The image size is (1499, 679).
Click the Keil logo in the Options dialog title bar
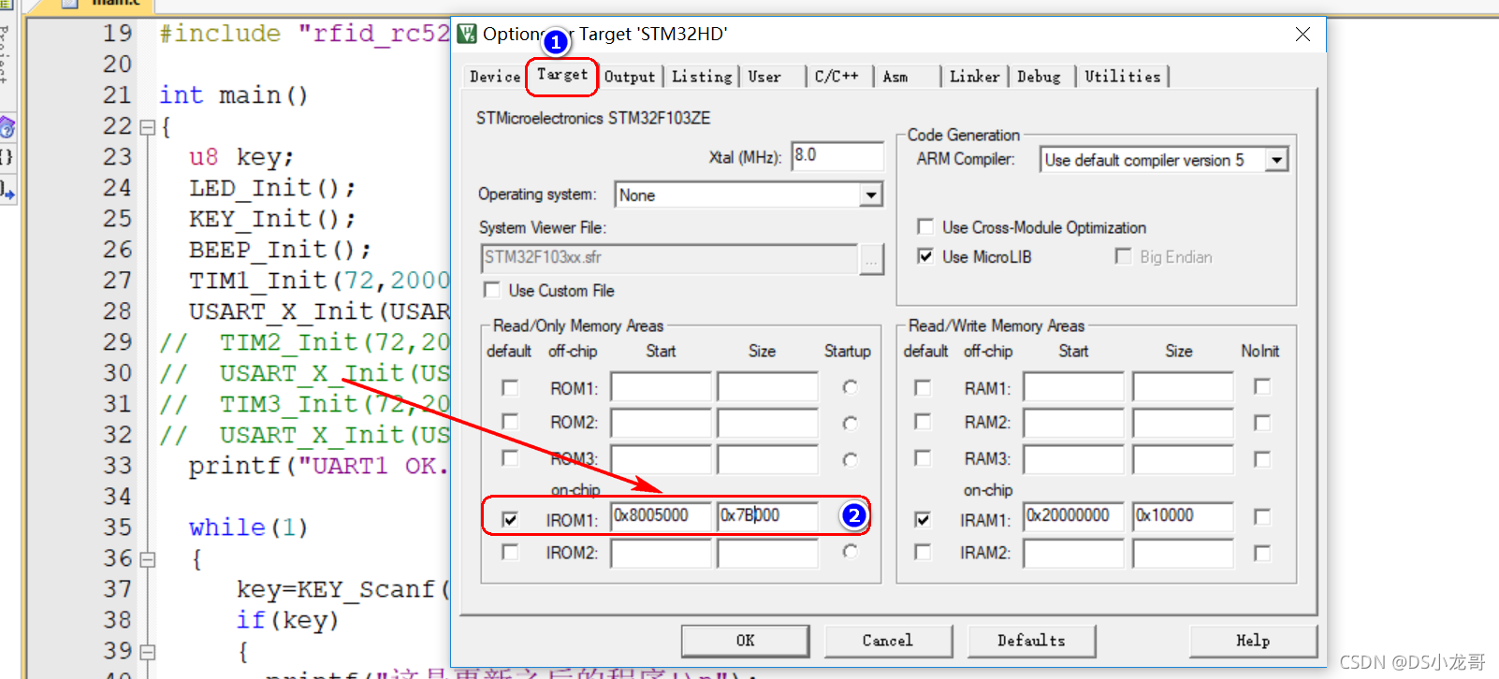467,35
